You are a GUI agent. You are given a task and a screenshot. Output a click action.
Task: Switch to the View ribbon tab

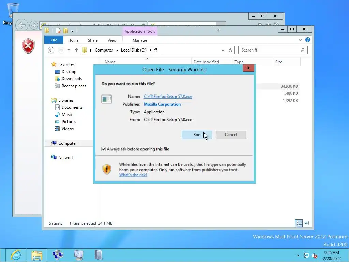point(112,40)
